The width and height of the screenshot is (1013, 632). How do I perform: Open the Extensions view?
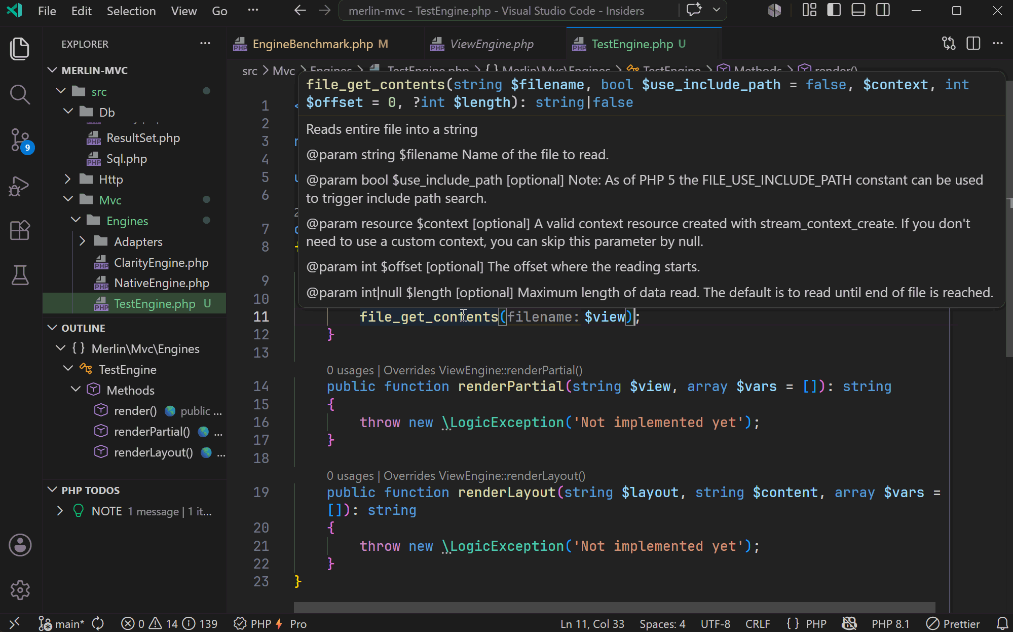20,231
